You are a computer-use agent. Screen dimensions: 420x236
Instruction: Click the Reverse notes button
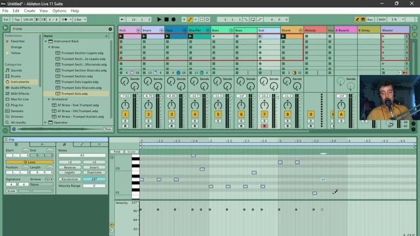[70, 167]
